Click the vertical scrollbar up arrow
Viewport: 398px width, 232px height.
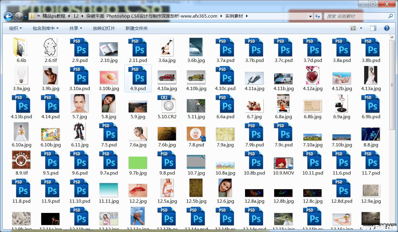click(392, 38)
